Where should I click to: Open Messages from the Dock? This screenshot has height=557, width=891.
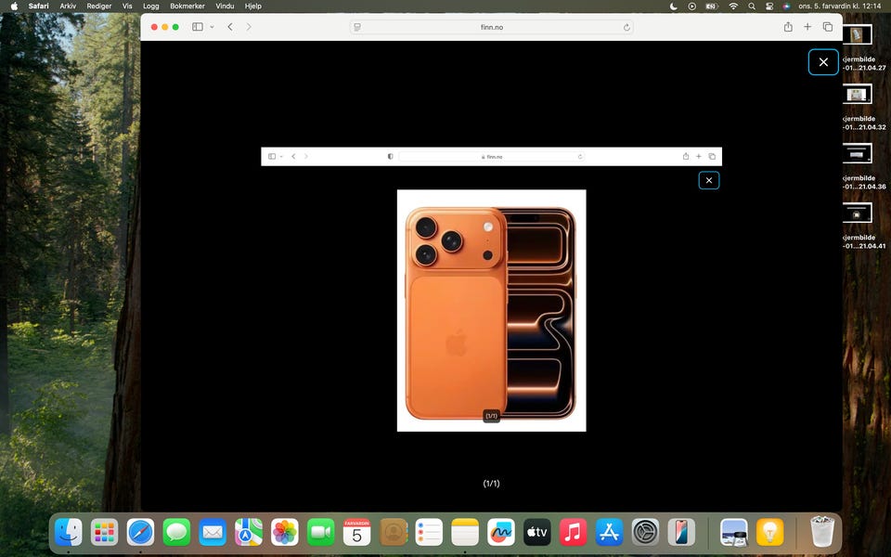[176, 533]
